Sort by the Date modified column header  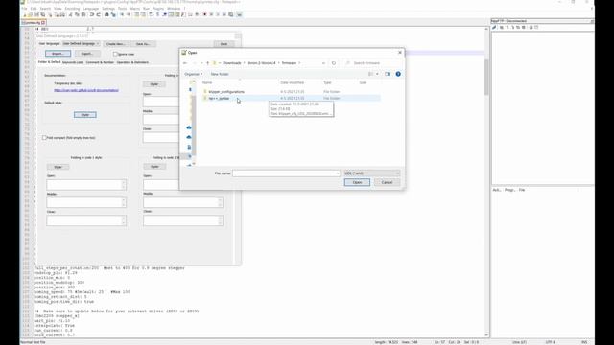tap(292, 82)
